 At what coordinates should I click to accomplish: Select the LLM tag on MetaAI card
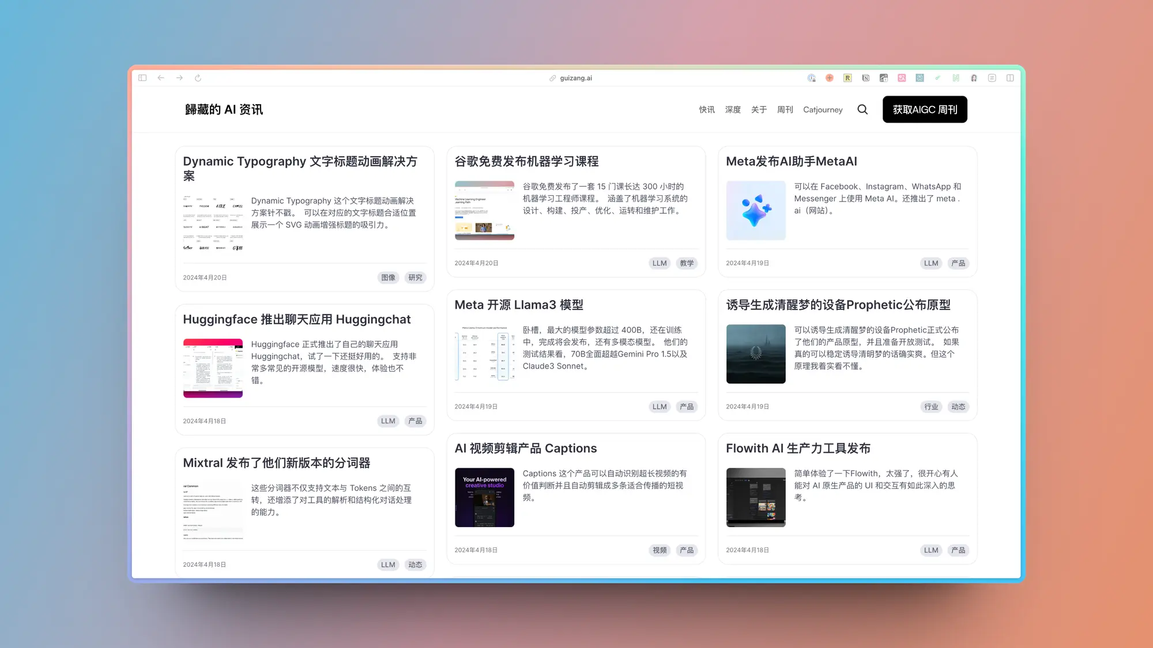(931, 263)
